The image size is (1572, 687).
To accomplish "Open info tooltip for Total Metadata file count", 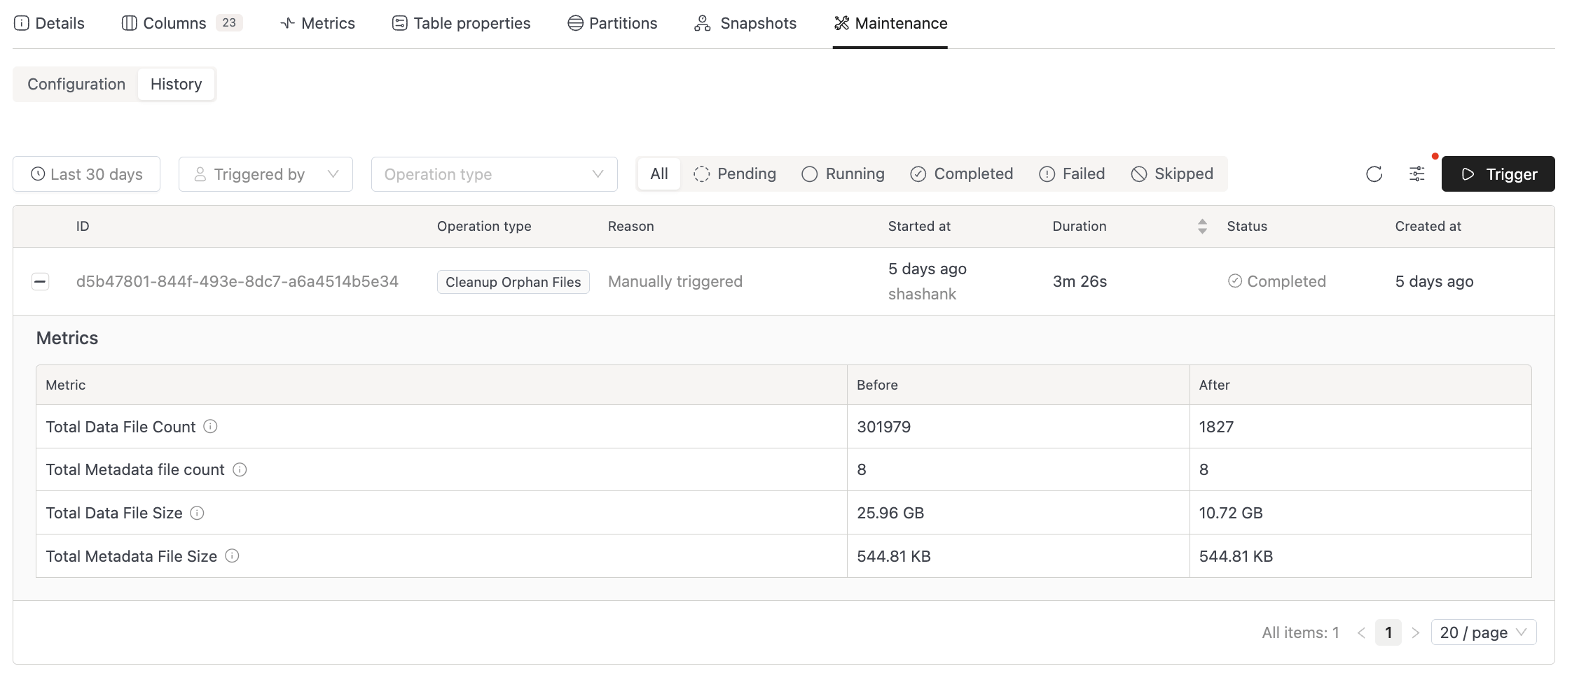I will click(x=240, y=469).
